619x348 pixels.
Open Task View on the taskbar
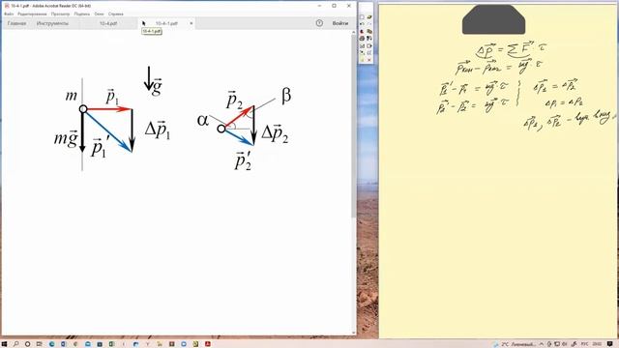pos(39,344)
